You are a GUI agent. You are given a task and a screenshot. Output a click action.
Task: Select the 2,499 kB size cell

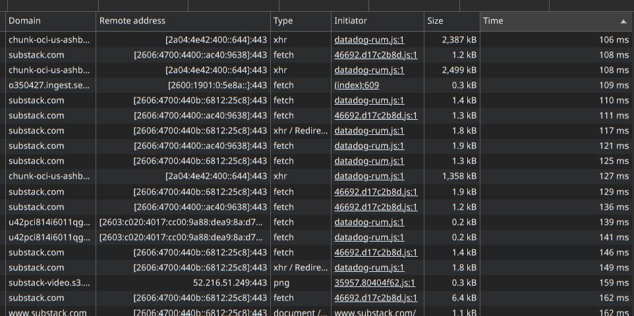[x=452, y=70]
